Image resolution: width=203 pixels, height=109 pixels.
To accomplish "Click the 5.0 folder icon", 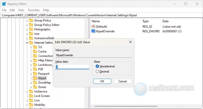I will (x=35, y=47).
